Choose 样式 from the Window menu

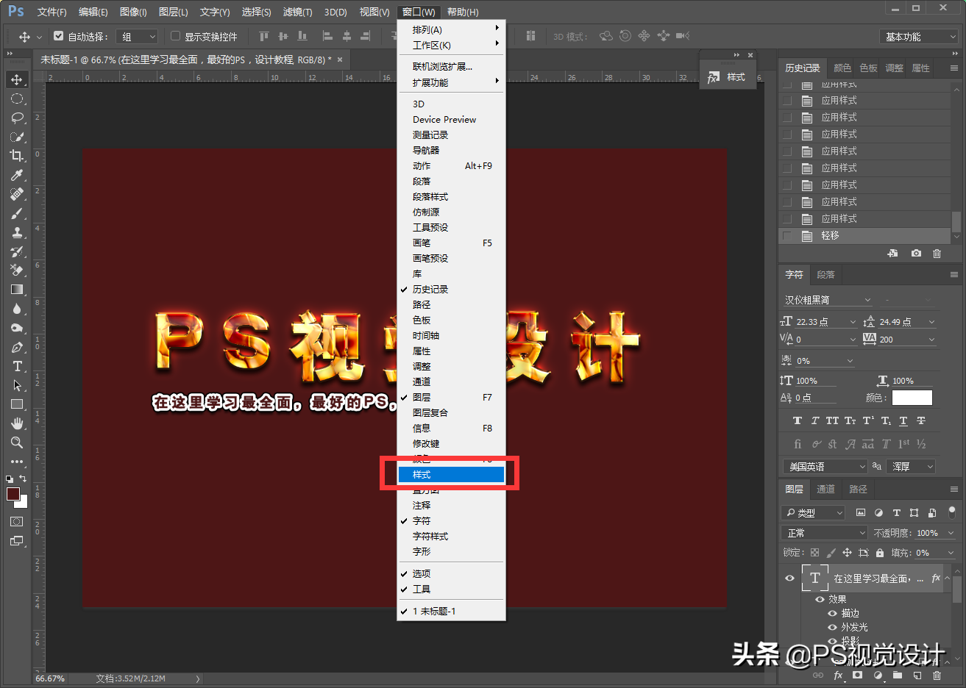tap(451, 475)
